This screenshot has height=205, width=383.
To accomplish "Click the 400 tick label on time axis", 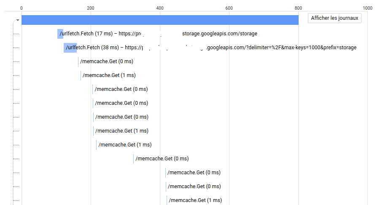I will (x=160, y=8).
